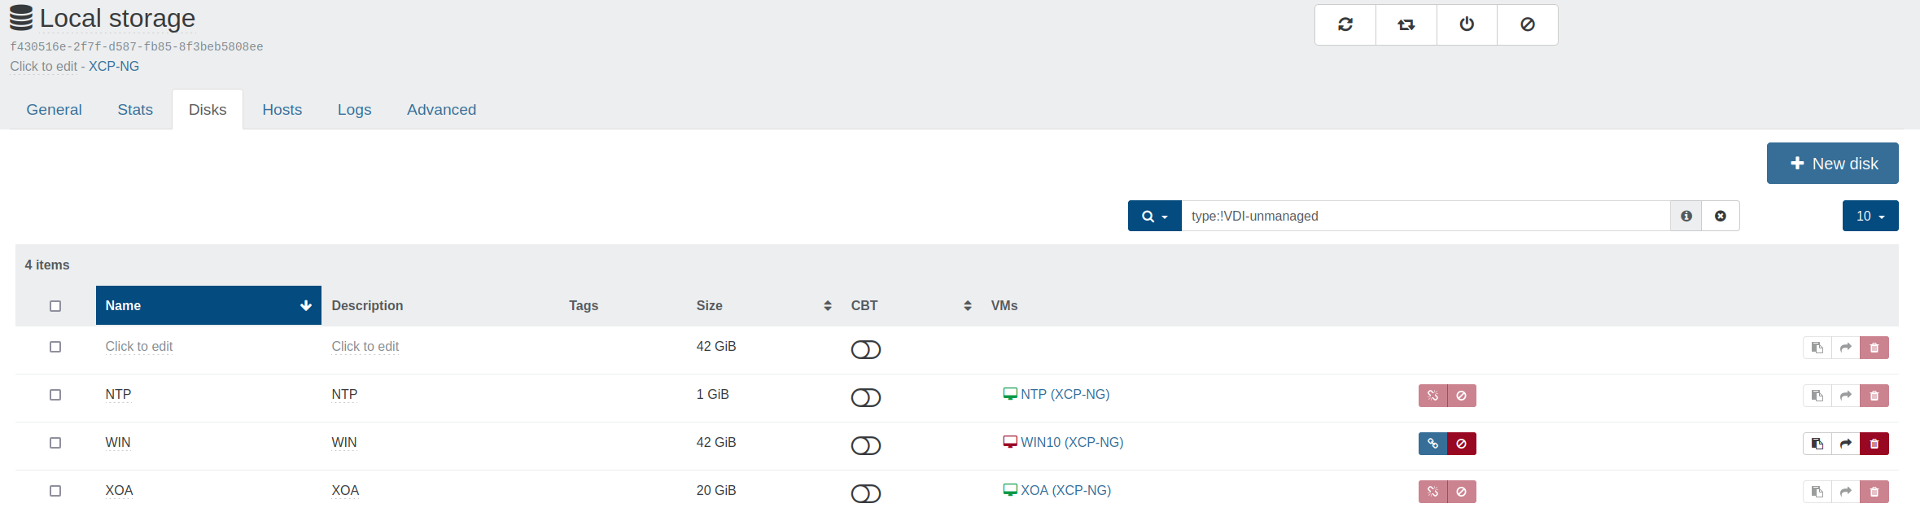Connect the WIN10 VBD link icon
This screenshot has width=1920, height=521.
click(x=1432, y=444)
